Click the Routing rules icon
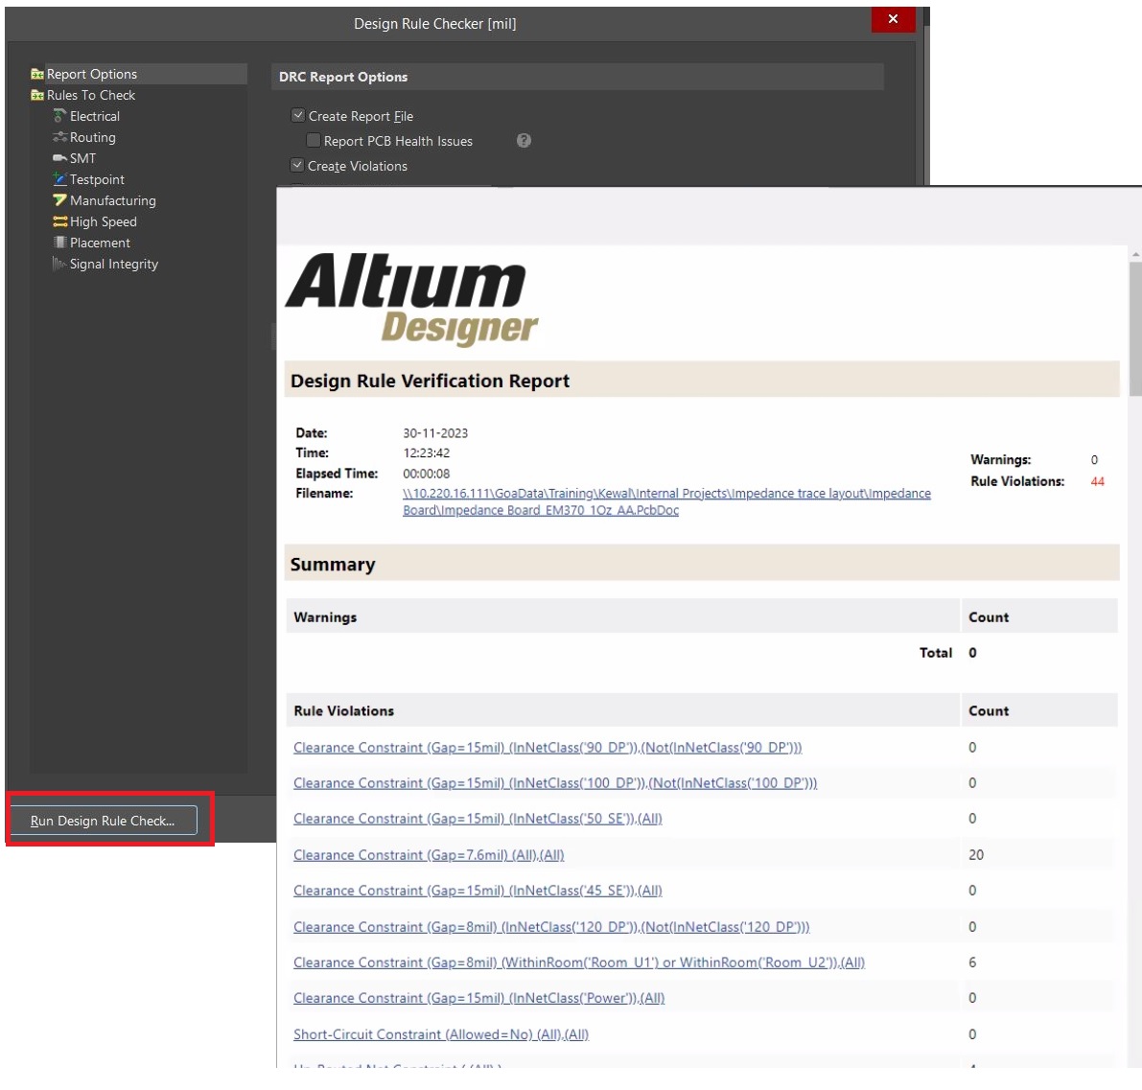This screenshot has height=1090, width=1142. (x=59, y=137)
